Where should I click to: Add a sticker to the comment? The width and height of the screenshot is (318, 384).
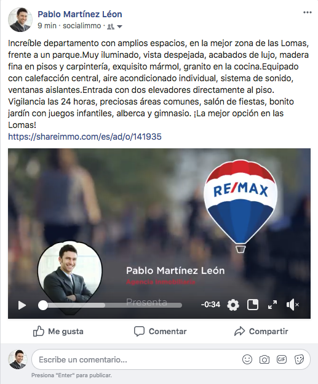tap(299, 359)
